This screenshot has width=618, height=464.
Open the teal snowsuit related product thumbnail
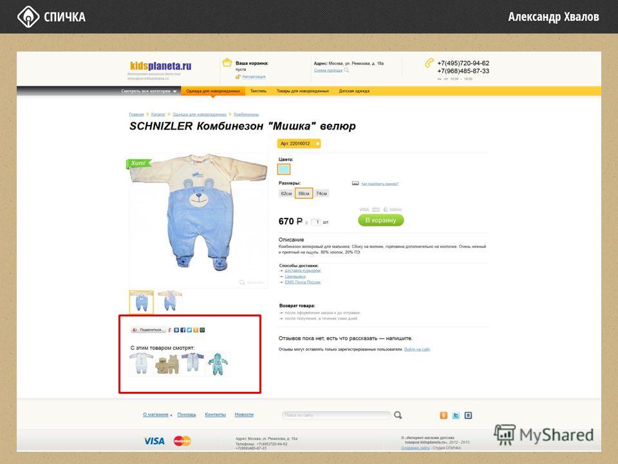click(218, 363)
